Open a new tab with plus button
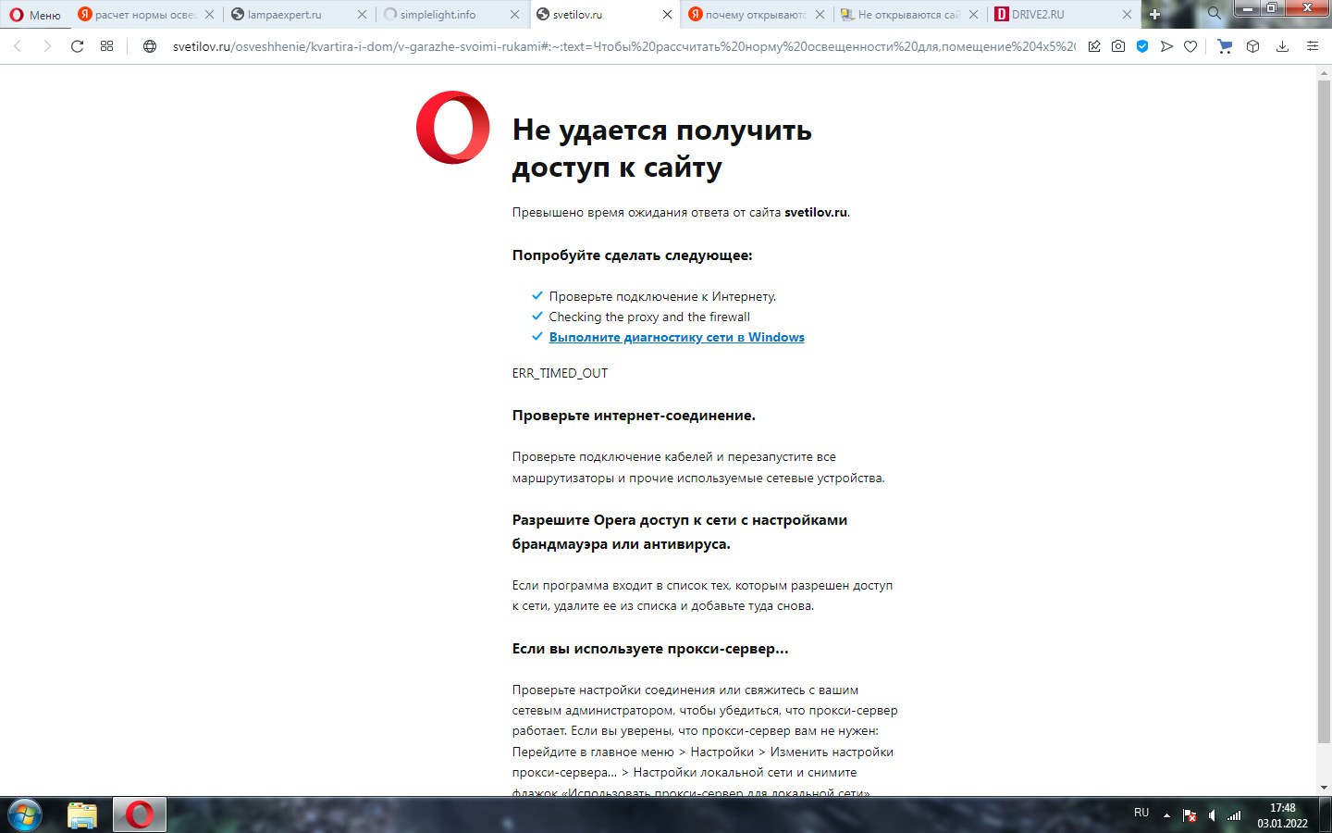The image size is (1332, 833). [1154, 14]
